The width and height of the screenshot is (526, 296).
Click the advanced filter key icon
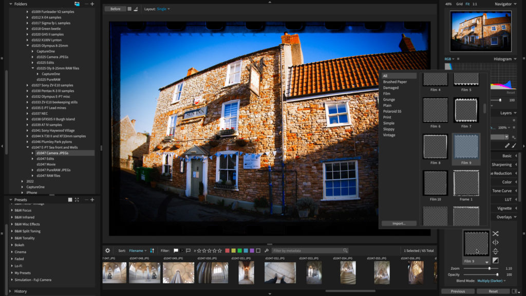click(267, 250)
